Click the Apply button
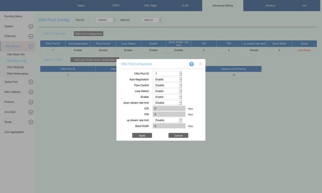This screenshot has width=322, height=193. [142, 135]
